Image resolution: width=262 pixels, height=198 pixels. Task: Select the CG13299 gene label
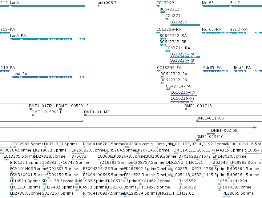pyautogui.click(x=165, y=3)
